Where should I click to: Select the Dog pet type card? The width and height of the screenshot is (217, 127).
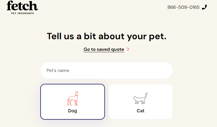point(73,102)
